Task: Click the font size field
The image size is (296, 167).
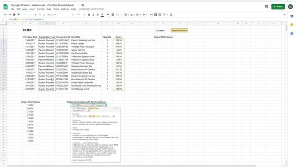Action: [79, 15]
